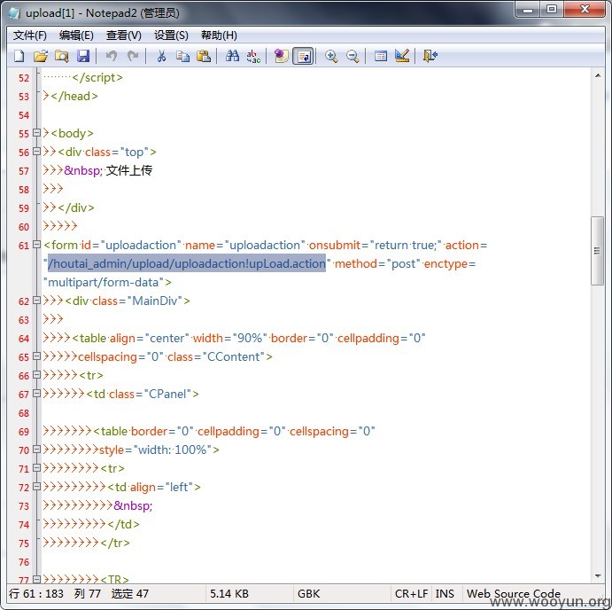This screenshot has height=610, width=612.
Task: Click the Replace text icon
Action: pyautogui.click(x=253, y=56)
